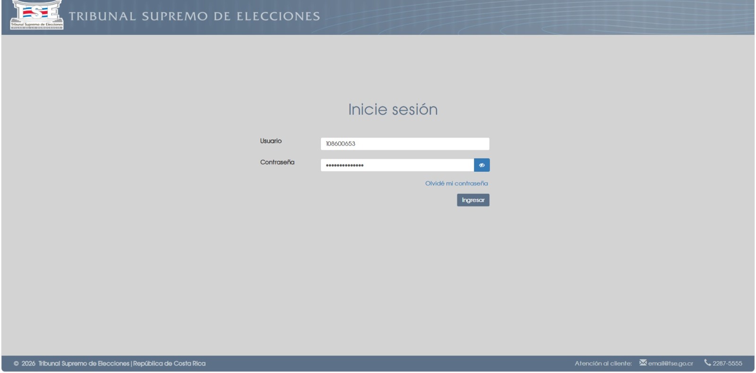Click the envelope icon in the footer
This screenshot has width=756, height=373.
point(643,363)
